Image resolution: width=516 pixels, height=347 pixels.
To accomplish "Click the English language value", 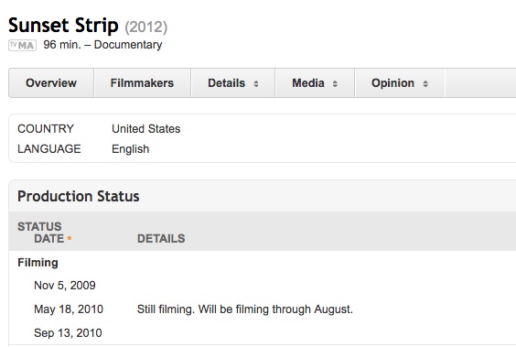I will [131, 149].
